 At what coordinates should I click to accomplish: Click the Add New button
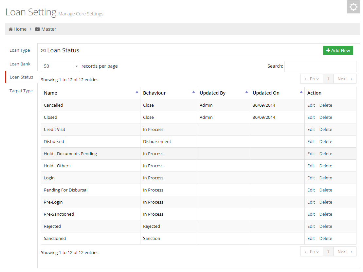point(338,50)
